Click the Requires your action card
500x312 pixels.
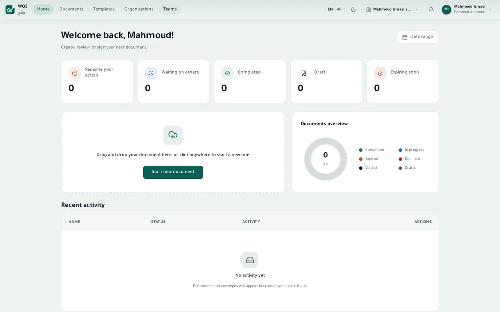pos(97,82)
